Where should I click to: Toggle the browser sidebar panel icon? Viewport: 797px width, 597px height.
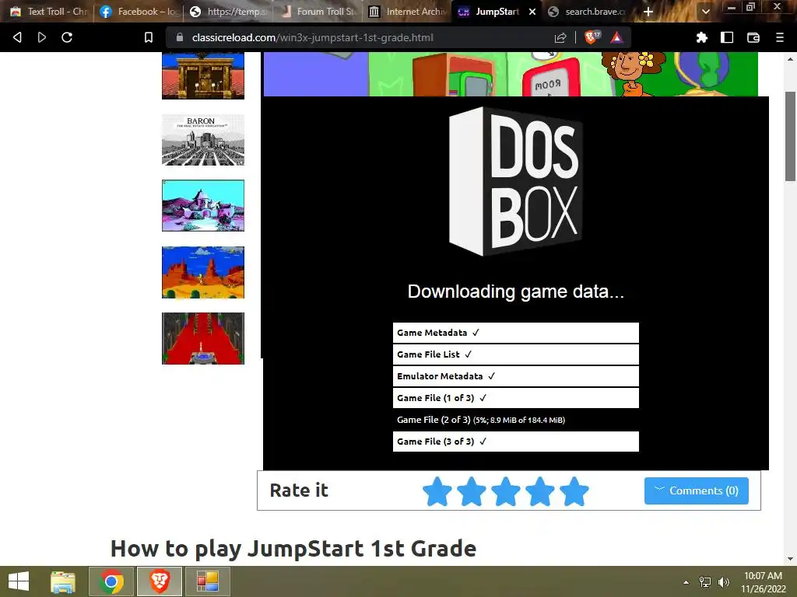tap(727, 37)
